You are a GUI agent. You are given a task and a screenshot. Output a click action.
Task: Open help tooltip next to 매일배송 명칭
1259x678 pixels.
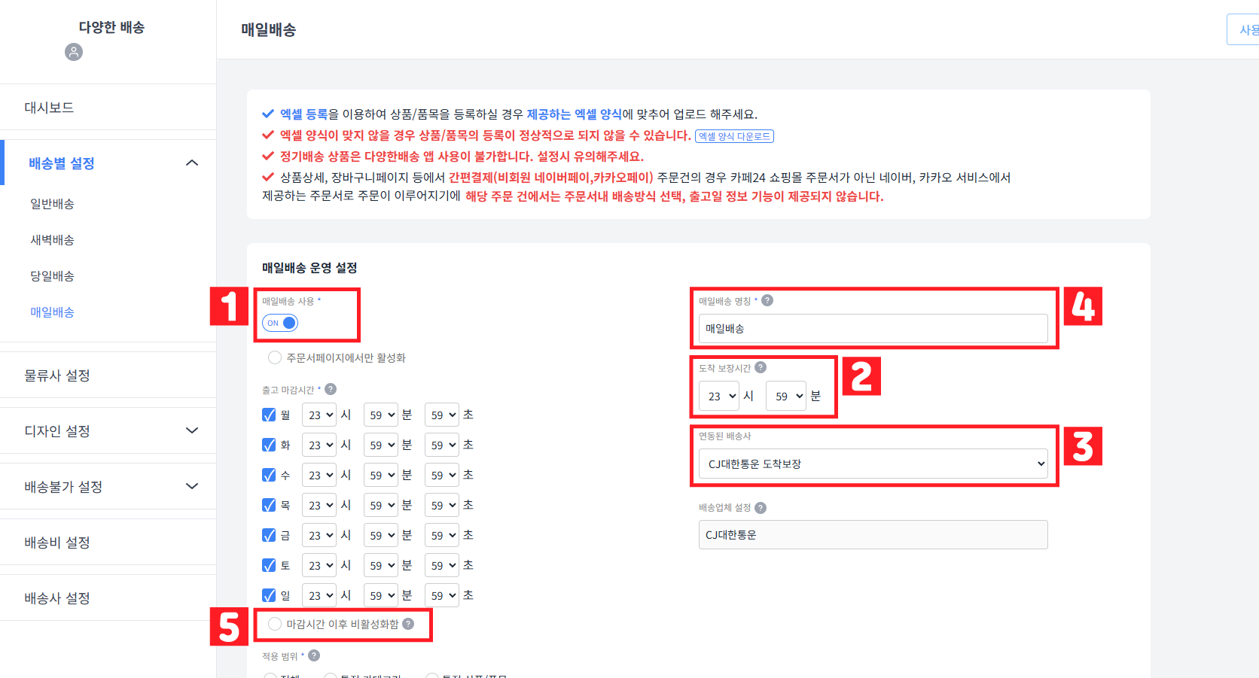767,300
